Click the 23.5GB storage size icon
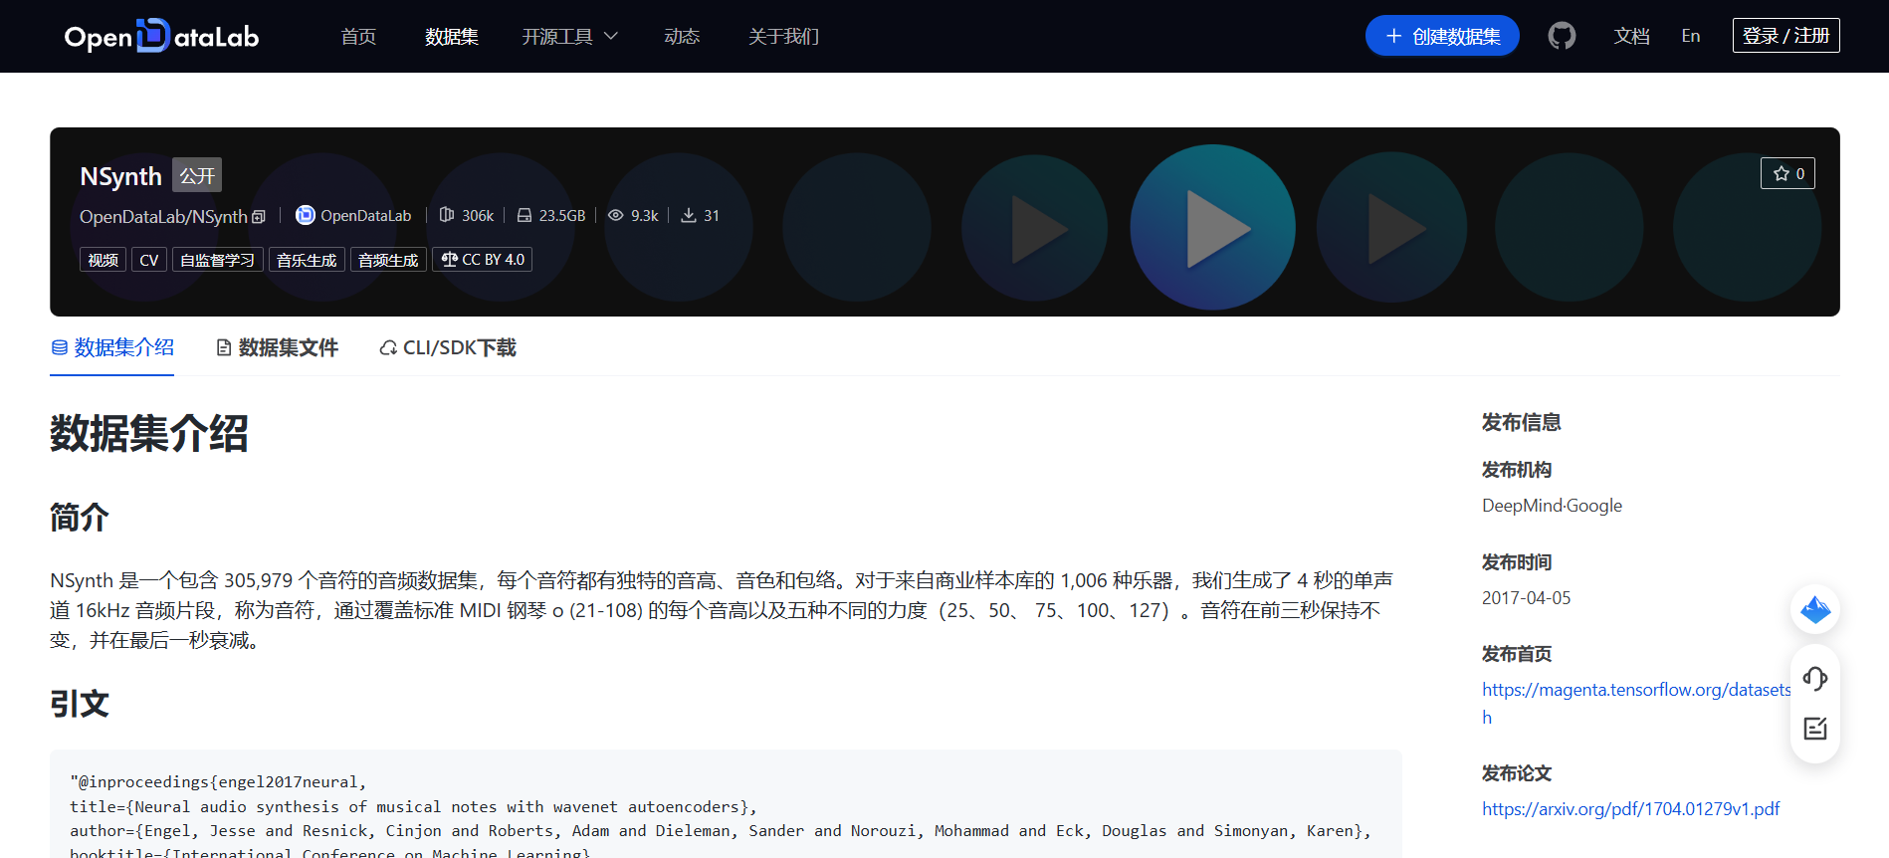The image size is (1889, 858). pyautogui.click(x=525, y=215)
